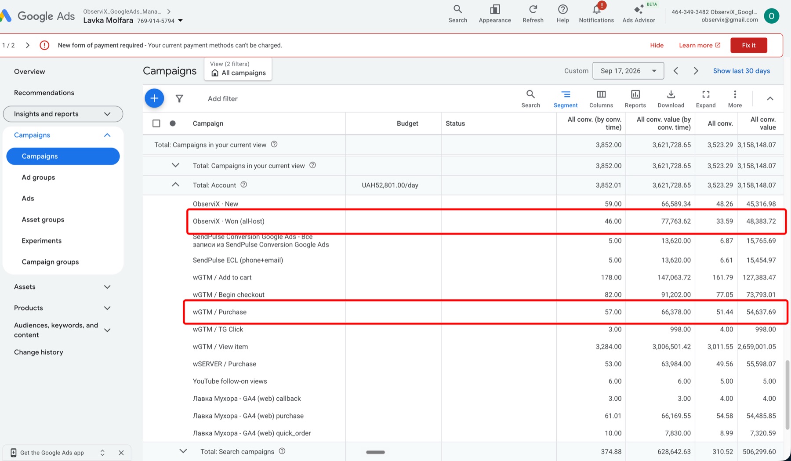The height and width of the screenshot is (461, 791).
Task: Go to next date range arrow
Action: [696, 71]
